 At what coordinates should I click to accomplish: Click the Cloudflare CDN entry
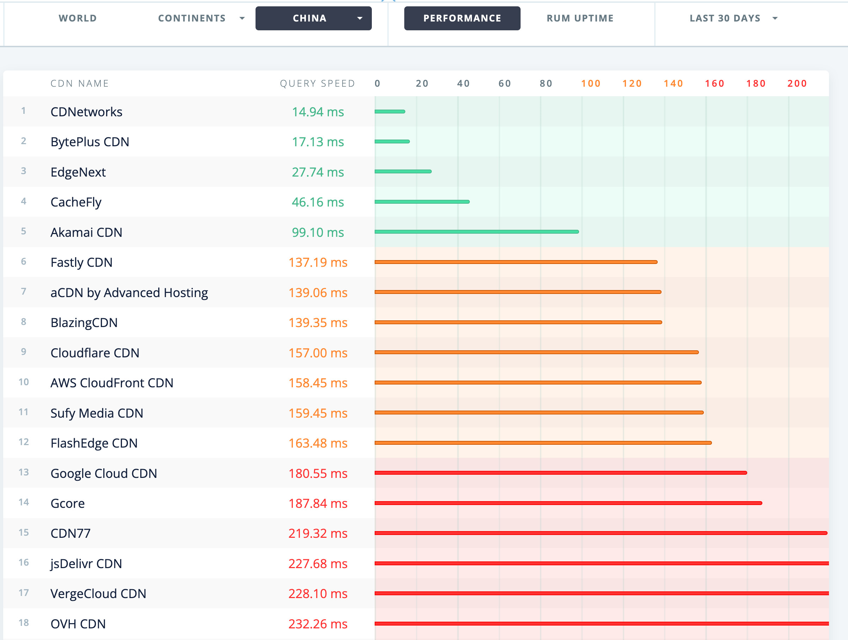(x=95, y=353)
